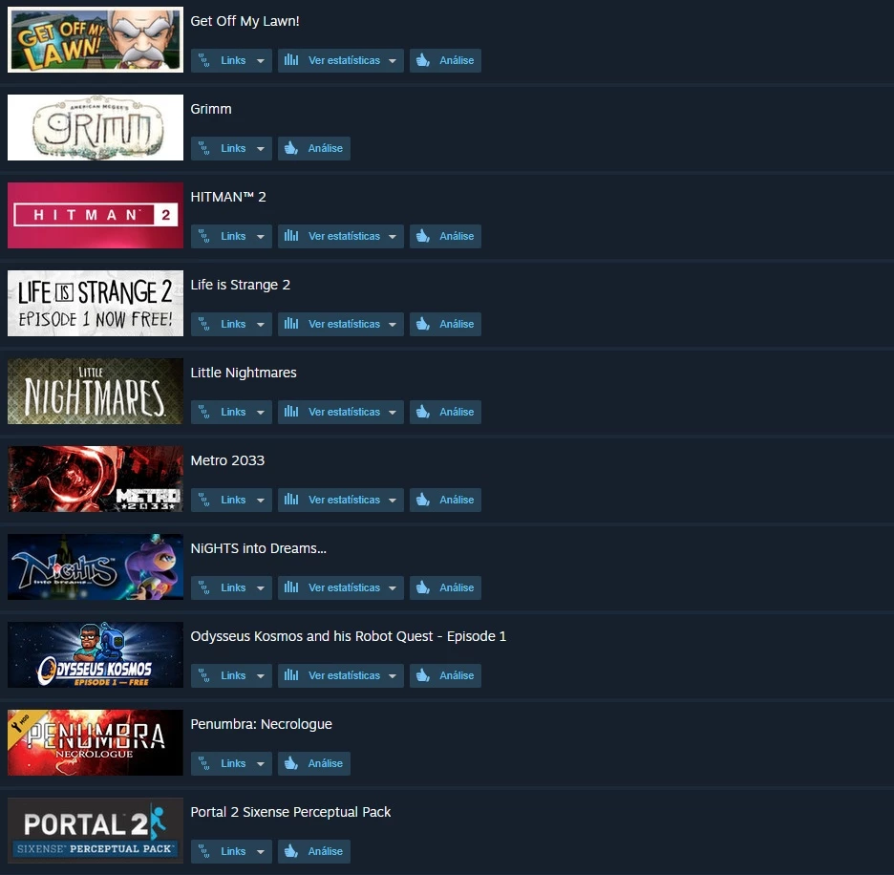
Task: Open the Ver estatísticas dropdown for Get Off My Lawn
Action: (x=341, y=60)
